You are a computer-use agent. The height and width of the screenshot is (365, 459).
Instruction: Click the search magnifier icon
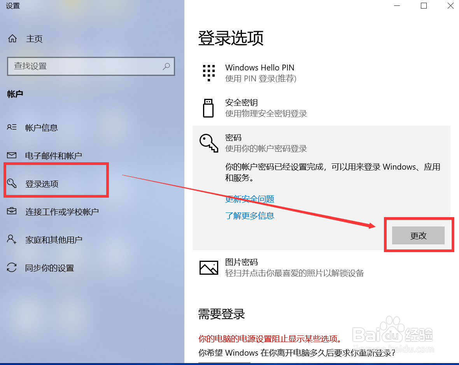pyautogui.click(x=166, y=67)
